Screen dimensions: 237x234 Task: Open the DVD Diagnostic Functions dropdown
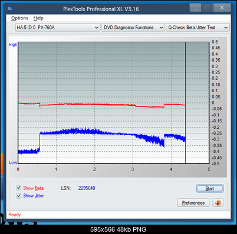click(133, 28)
